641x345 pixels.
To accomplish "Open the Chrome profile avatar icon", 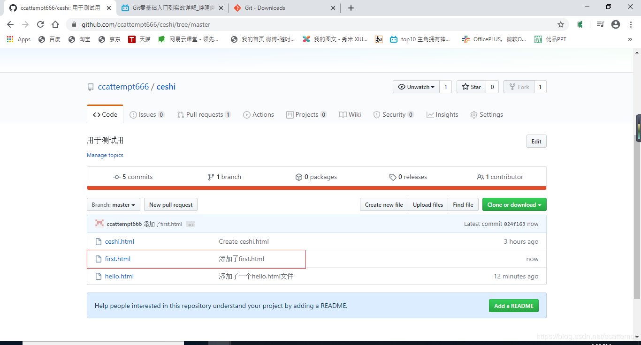I will (616, 24).
